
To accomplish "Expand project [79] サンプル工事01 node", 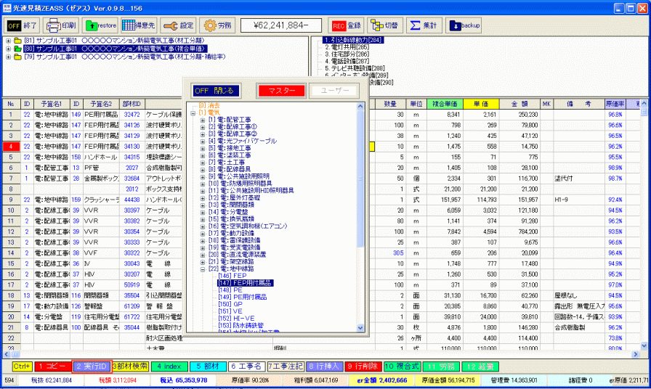I will tap(8, 57).
